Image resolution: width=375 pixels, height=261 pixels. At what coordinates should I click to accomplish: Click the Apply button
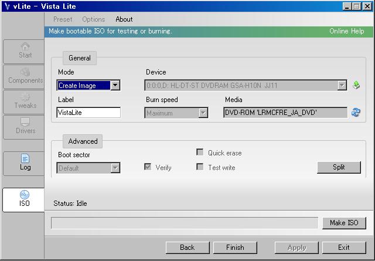coord(296,248)
